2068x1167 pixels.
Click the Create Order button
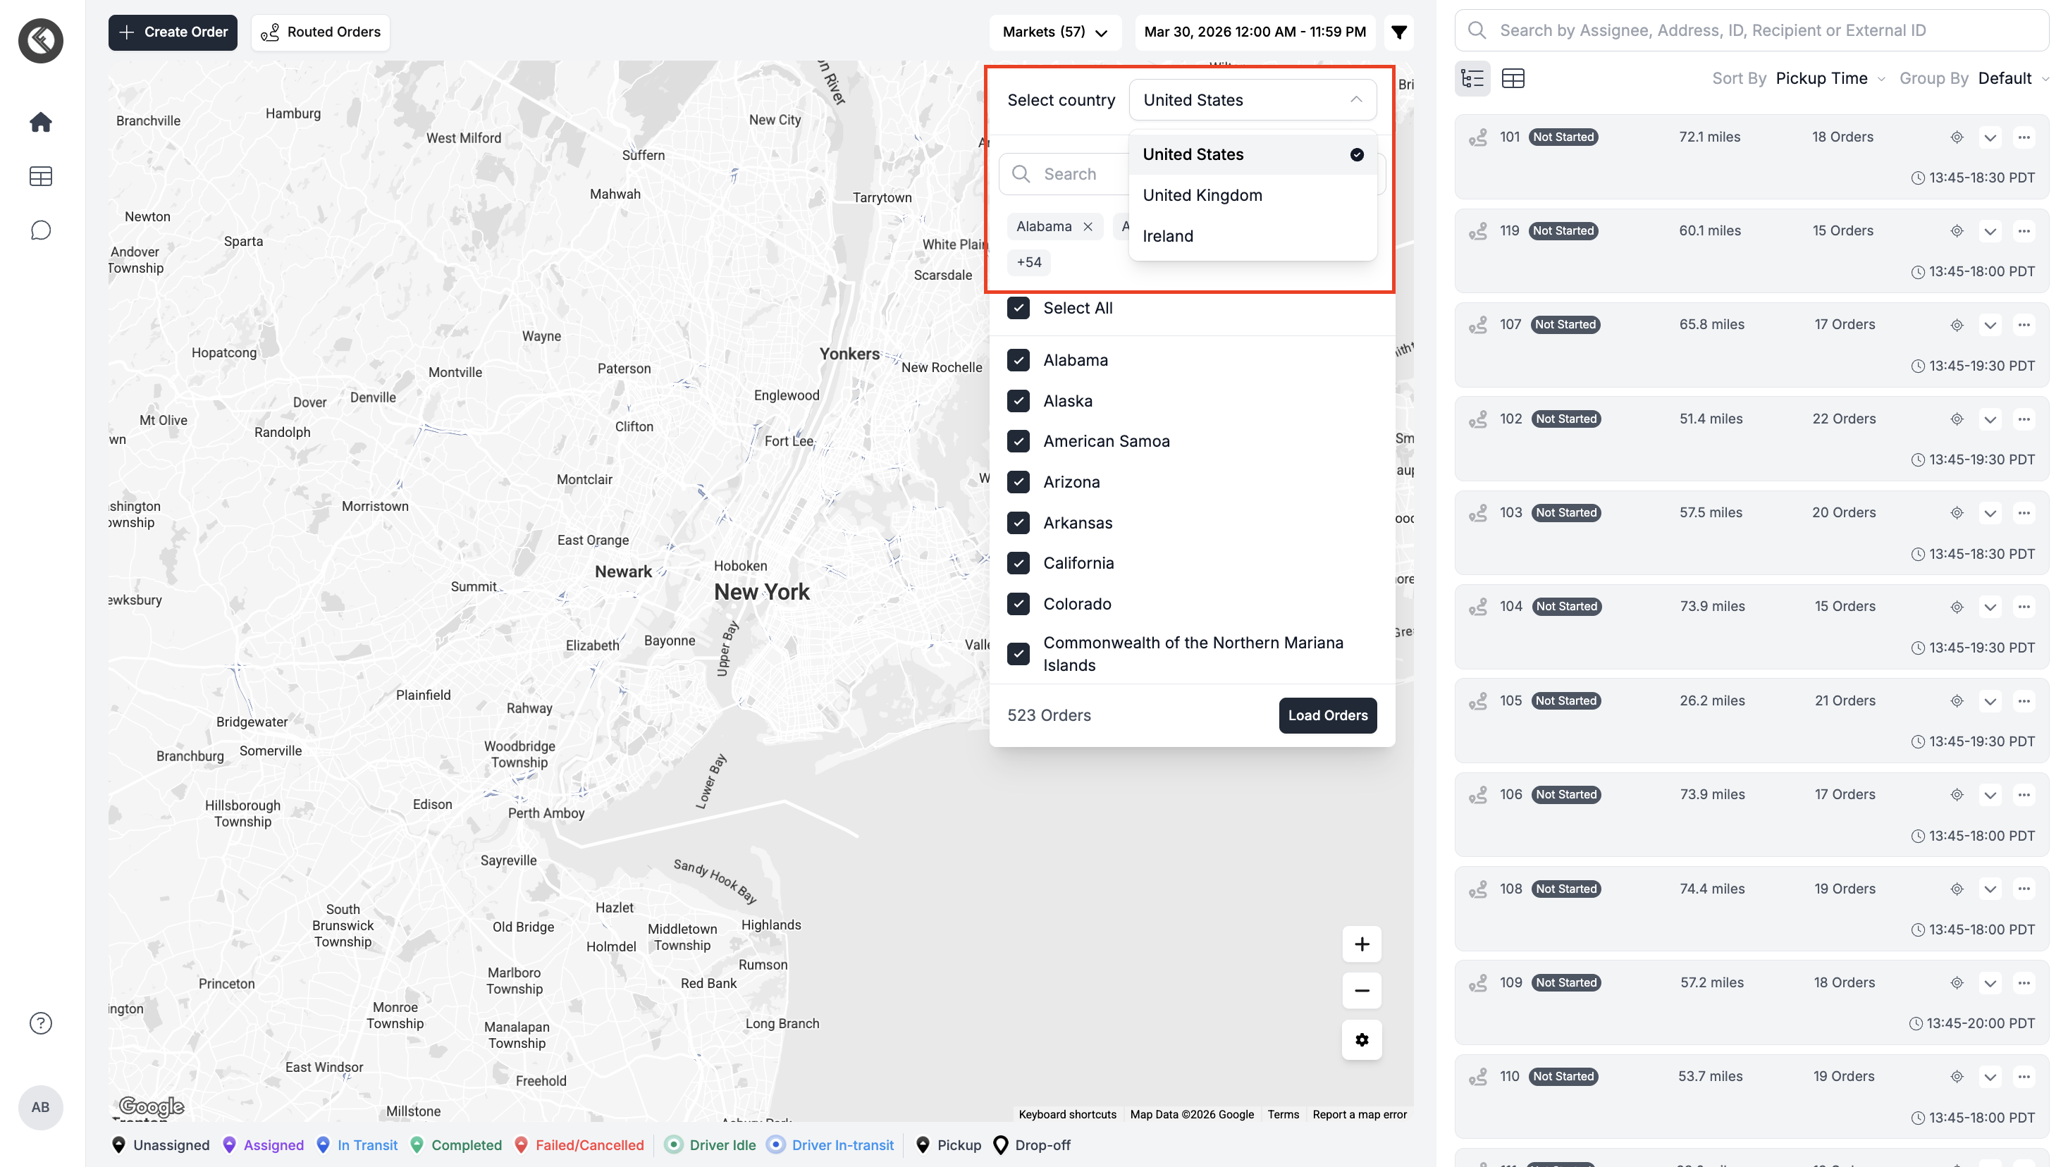173,32
